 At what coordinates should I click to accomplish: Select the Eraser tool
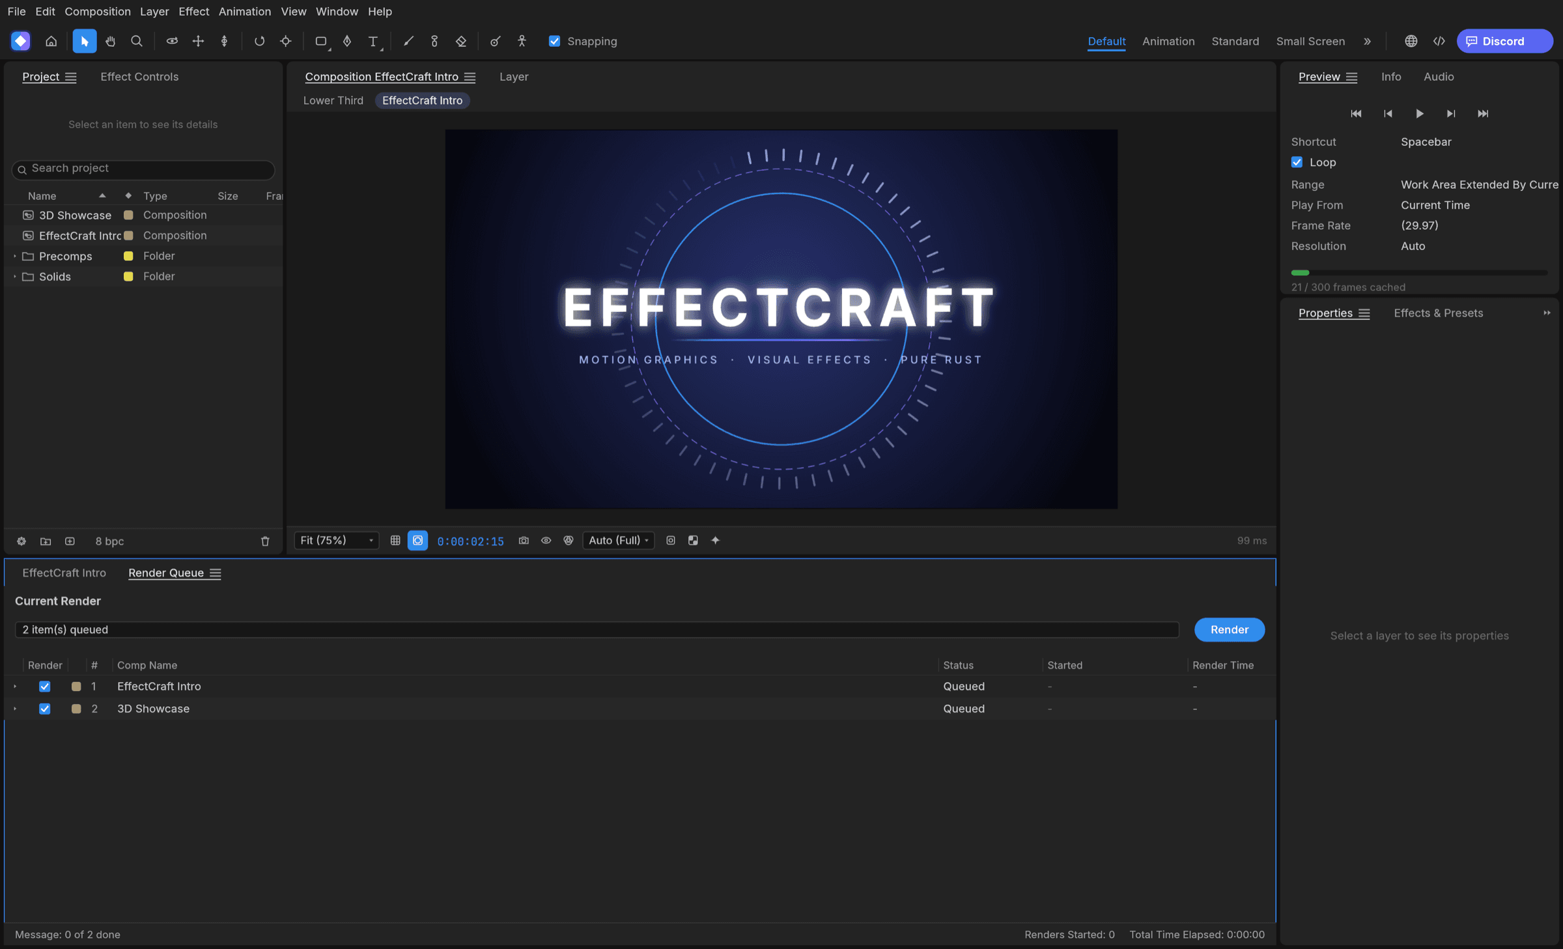(x=461, y=41)
